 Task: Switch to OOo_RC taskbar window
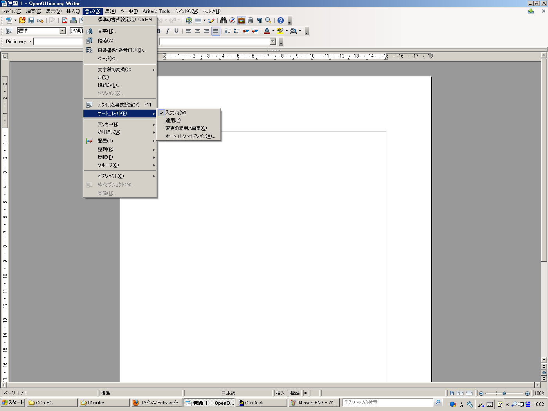[52, 403]
